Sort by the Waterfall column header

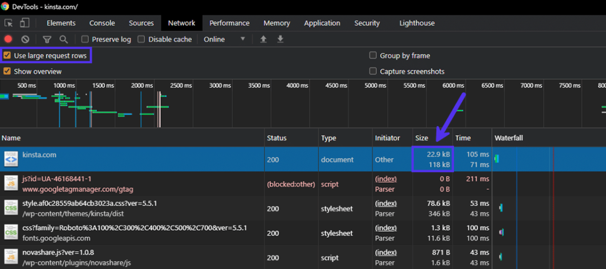(x=509, y=138)
